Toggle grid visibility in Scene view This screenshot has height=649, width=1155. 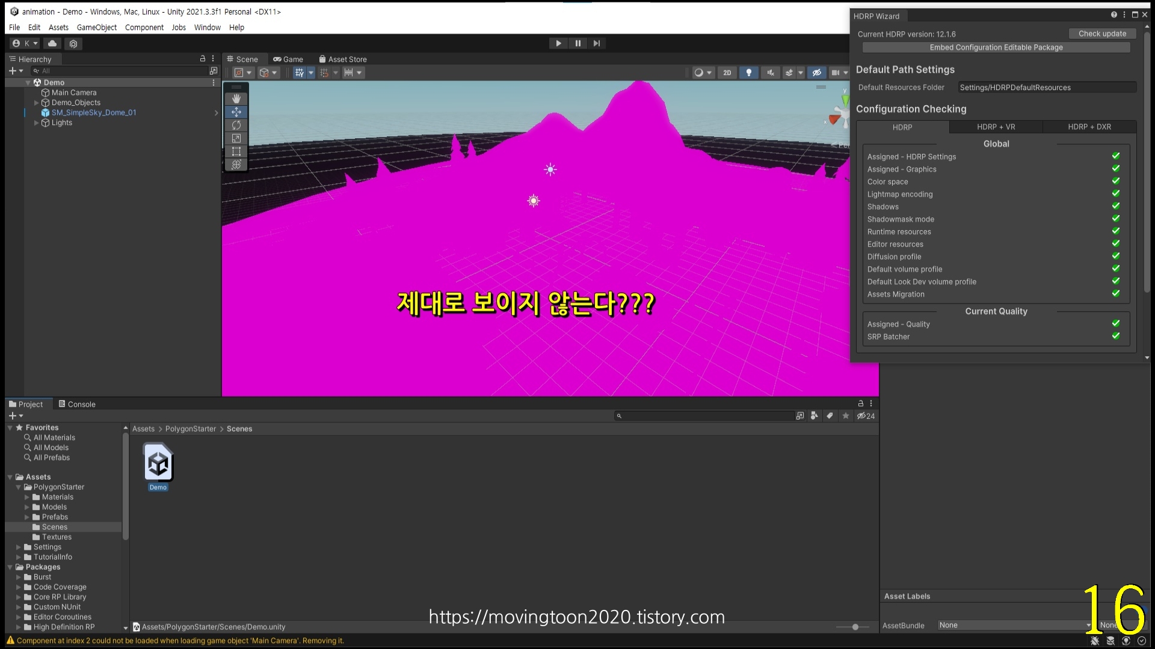[x=300, y=73]
